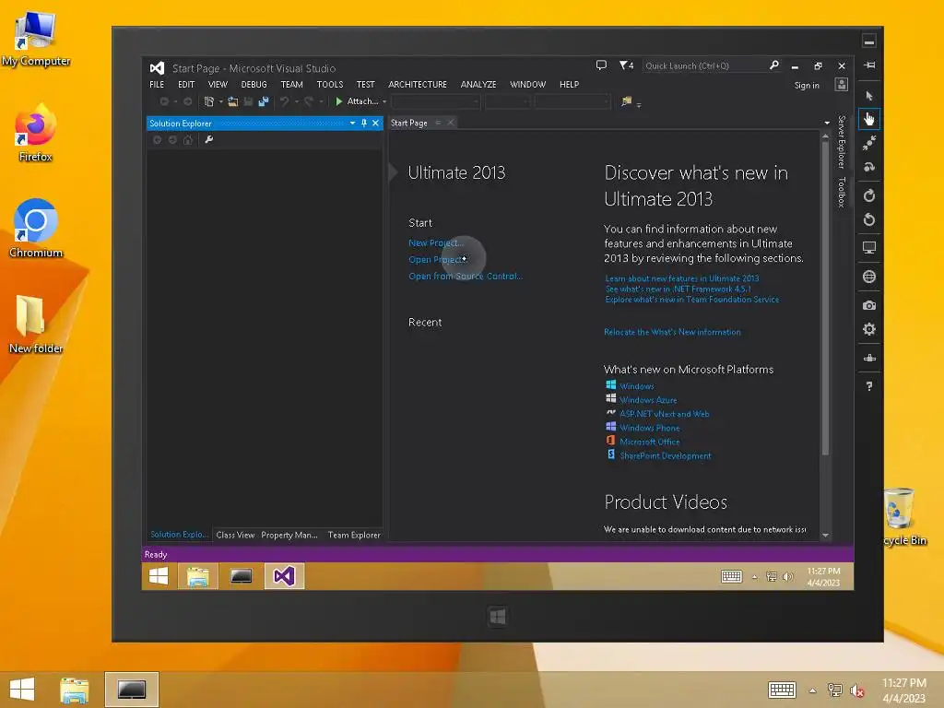Expand the Start Page left panel arrow
Screen dimensions: 944x708
pyautogui.click(x=393, y=172)
